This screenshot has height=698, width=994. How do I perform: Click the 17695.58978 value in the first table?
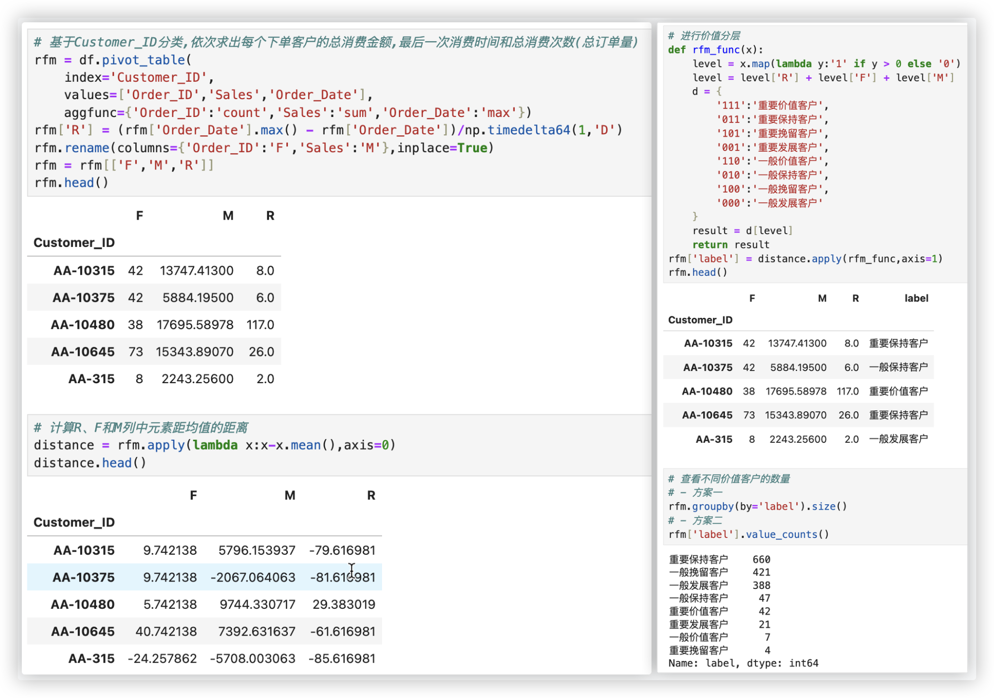point(195,325)
